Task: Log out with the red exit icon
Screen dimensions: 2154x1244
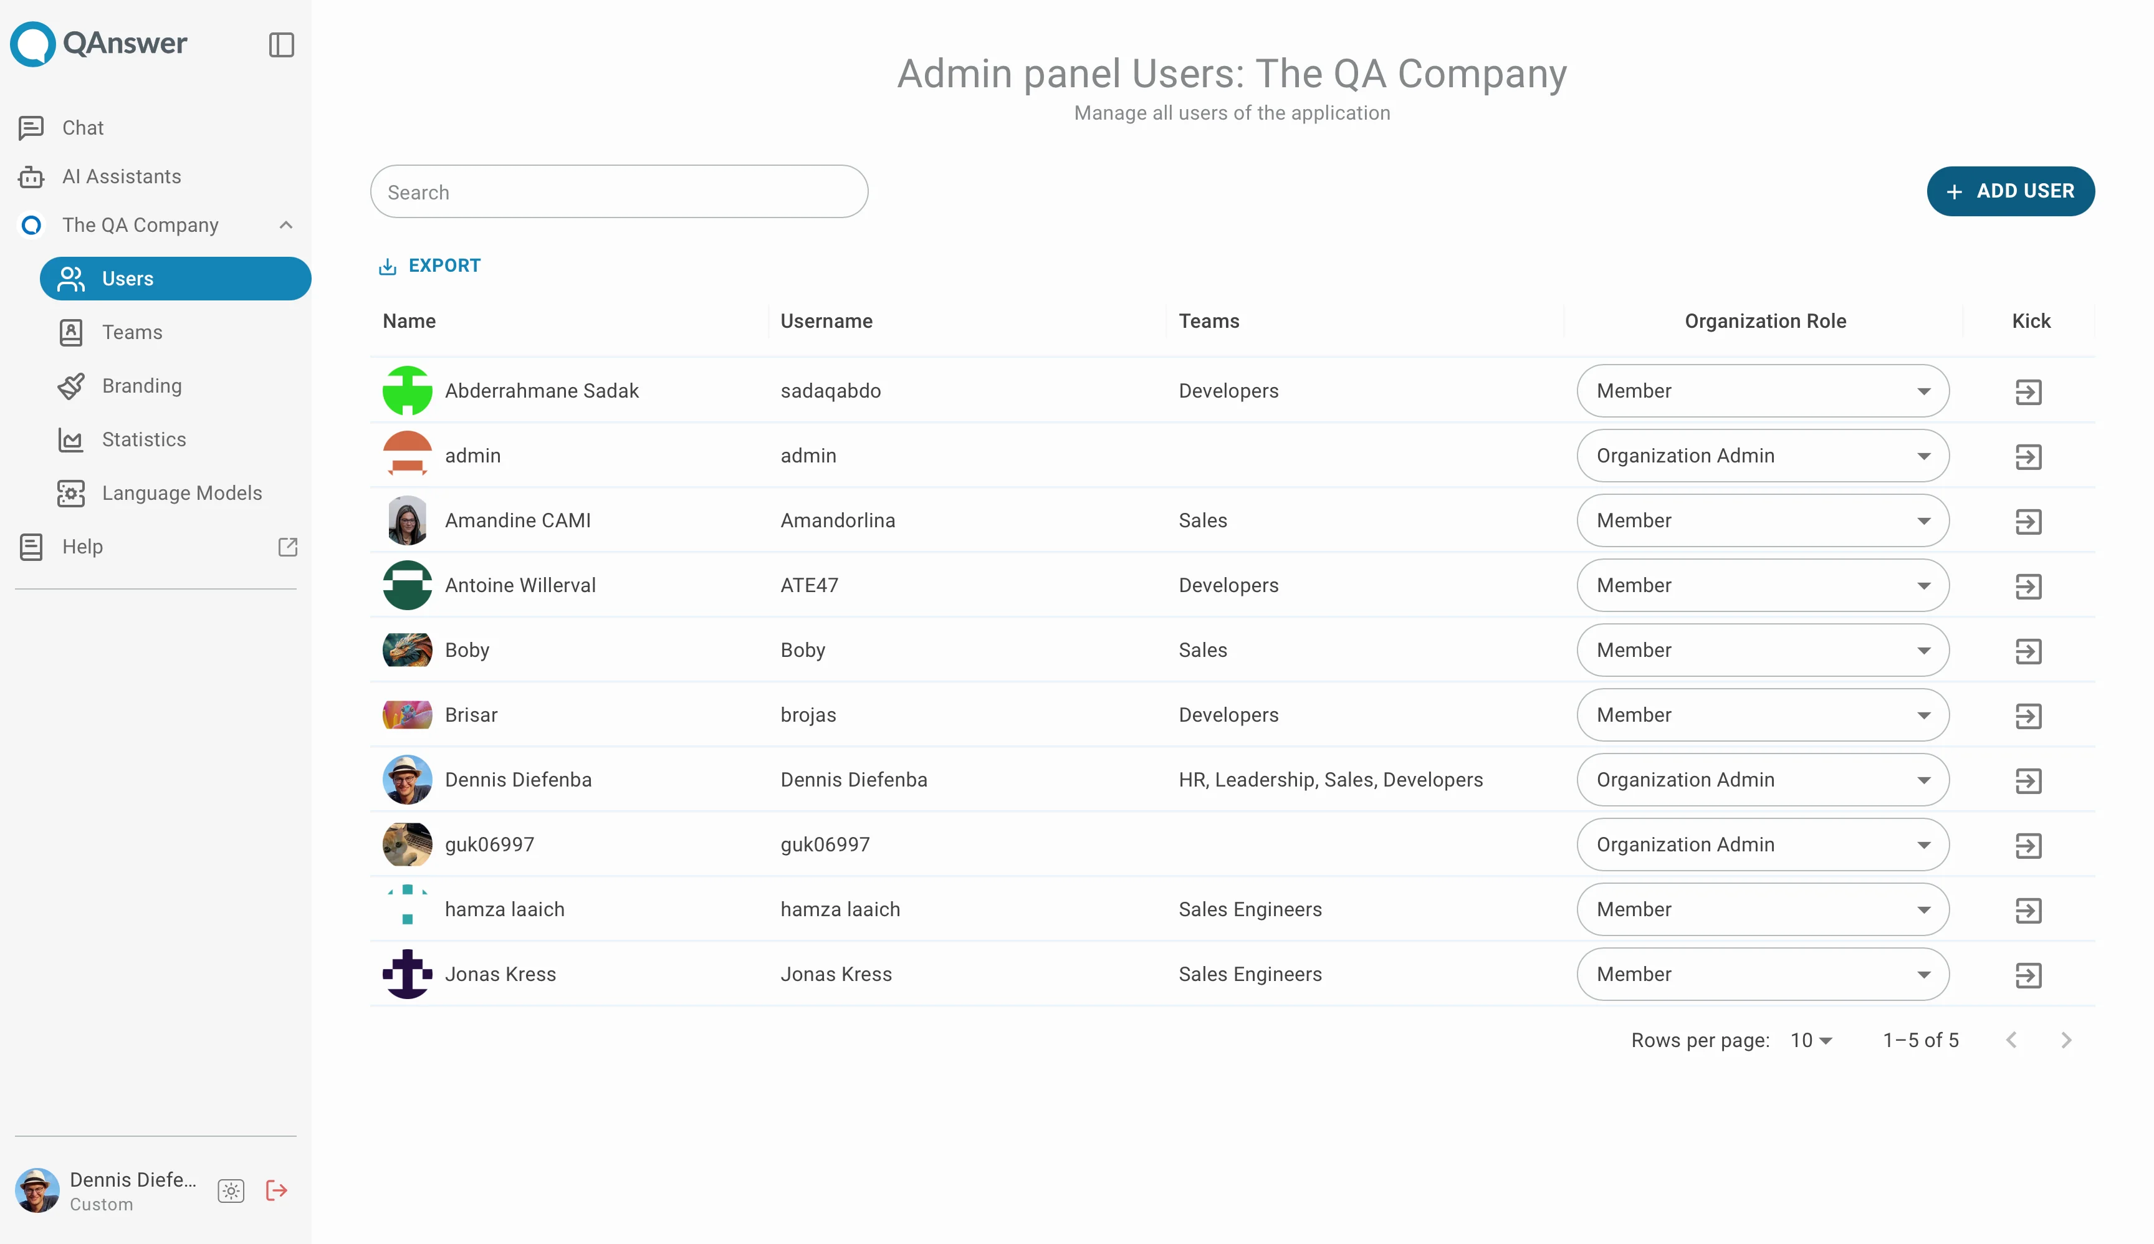Action: 276,1191
